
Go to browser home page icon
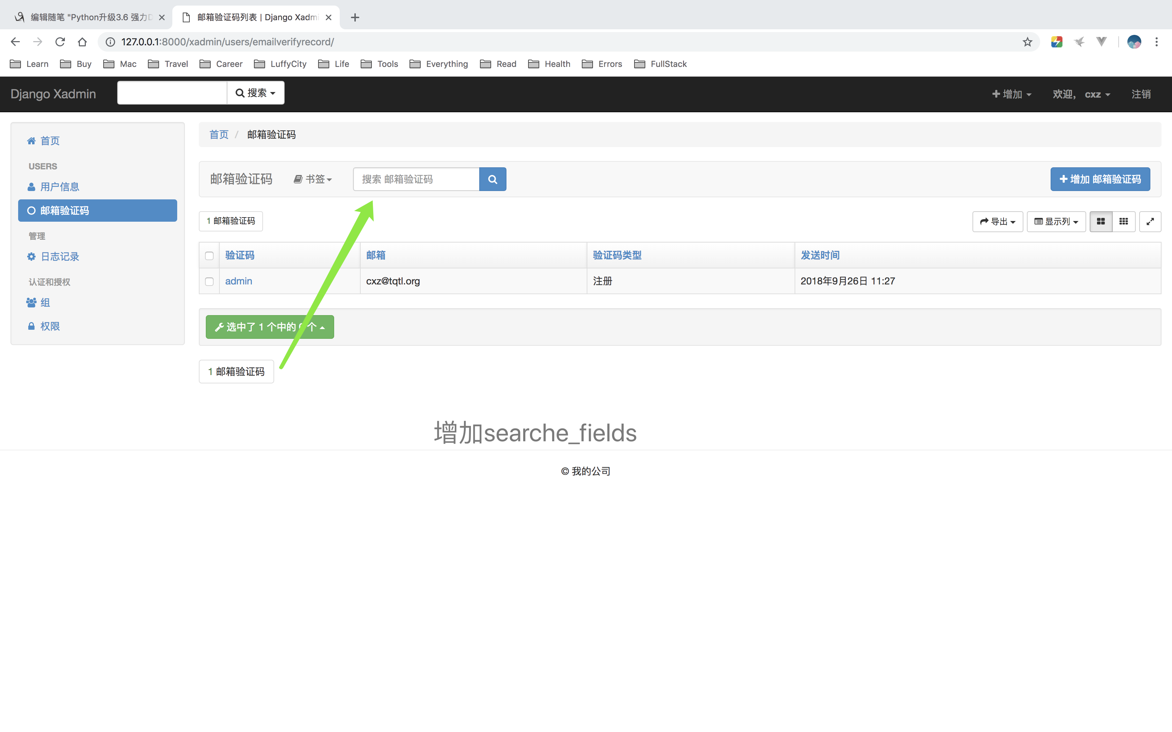click(x=82, y=42)
